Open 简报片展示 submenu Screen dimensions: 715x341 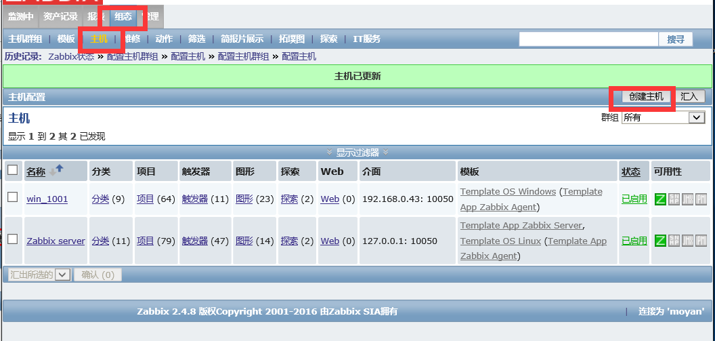click(x=242, y=39)
